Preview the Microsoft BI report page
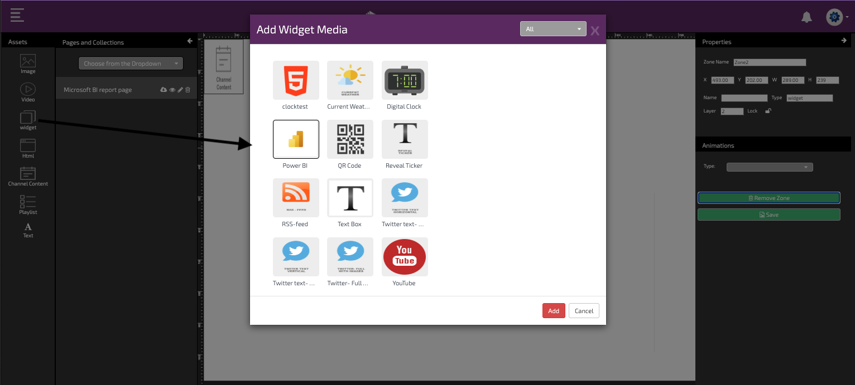 pyautogui.click(x=172, y=90)
